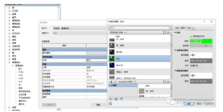Click surface fill pattern <无> field

click(x=201, y=55)
